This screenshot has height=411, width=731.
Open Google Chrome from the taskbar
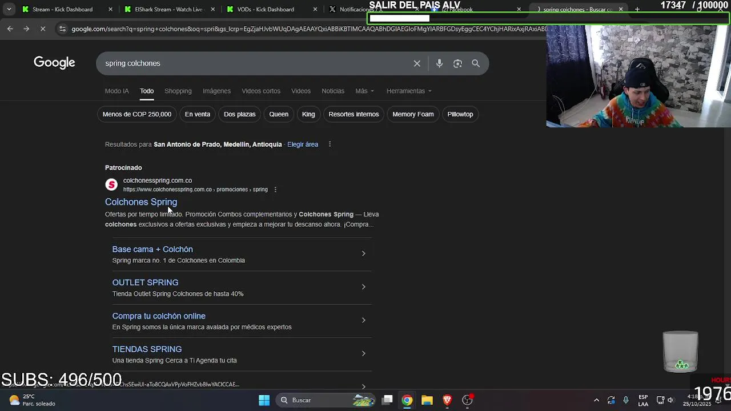pos(407,400)
